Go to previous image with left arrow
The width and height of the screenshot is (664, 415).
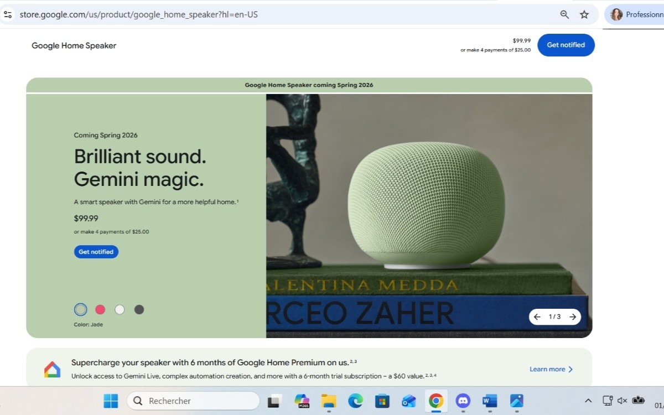click(x=537, y=317)
